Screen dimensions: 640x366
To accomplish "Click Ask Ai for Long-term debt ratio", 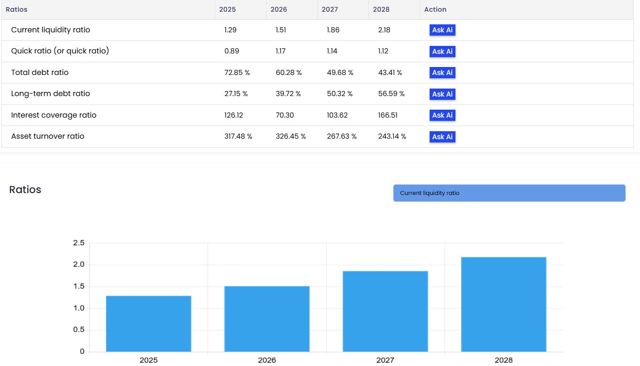I will point(441,94).
